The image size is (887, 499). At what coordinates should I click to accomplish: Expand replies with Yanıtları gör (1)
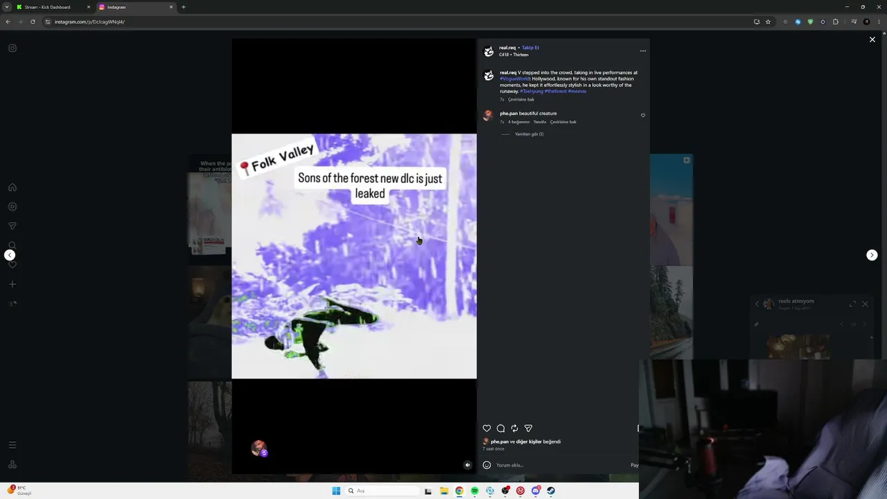pos(529,134)
